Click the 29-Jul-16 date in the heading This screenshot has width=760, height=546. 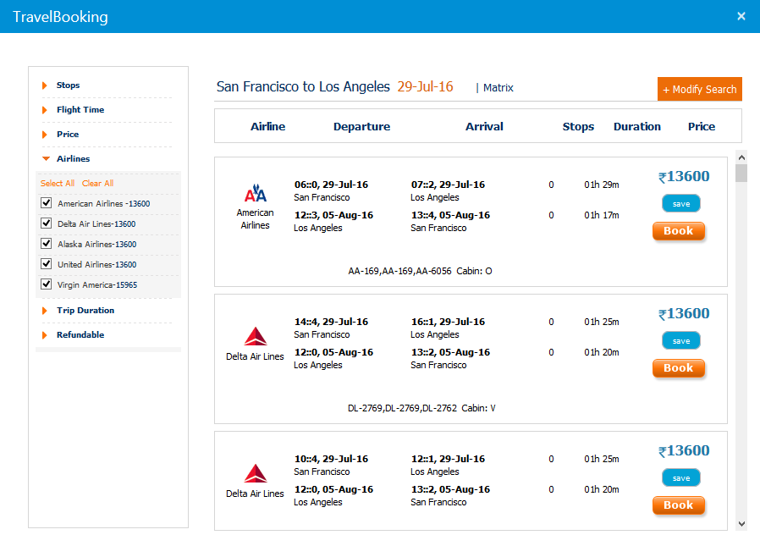click(x=425, y=87)
